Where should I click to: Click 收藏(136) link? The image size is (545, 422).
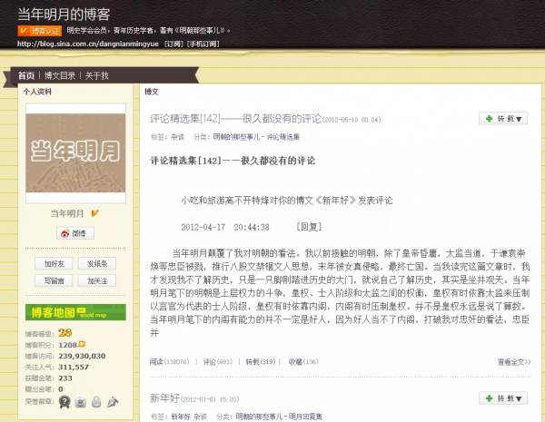coord(303,362)
